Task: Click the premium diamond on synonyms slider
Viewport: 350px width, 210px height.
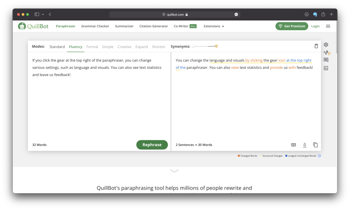Action: [x=216, y=46]
